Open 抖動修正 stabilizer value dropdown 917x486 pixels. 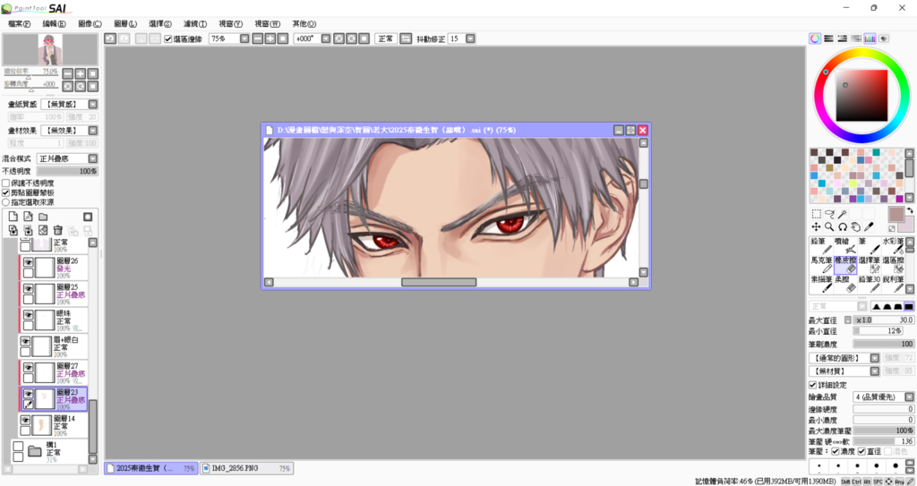(470, 38)
